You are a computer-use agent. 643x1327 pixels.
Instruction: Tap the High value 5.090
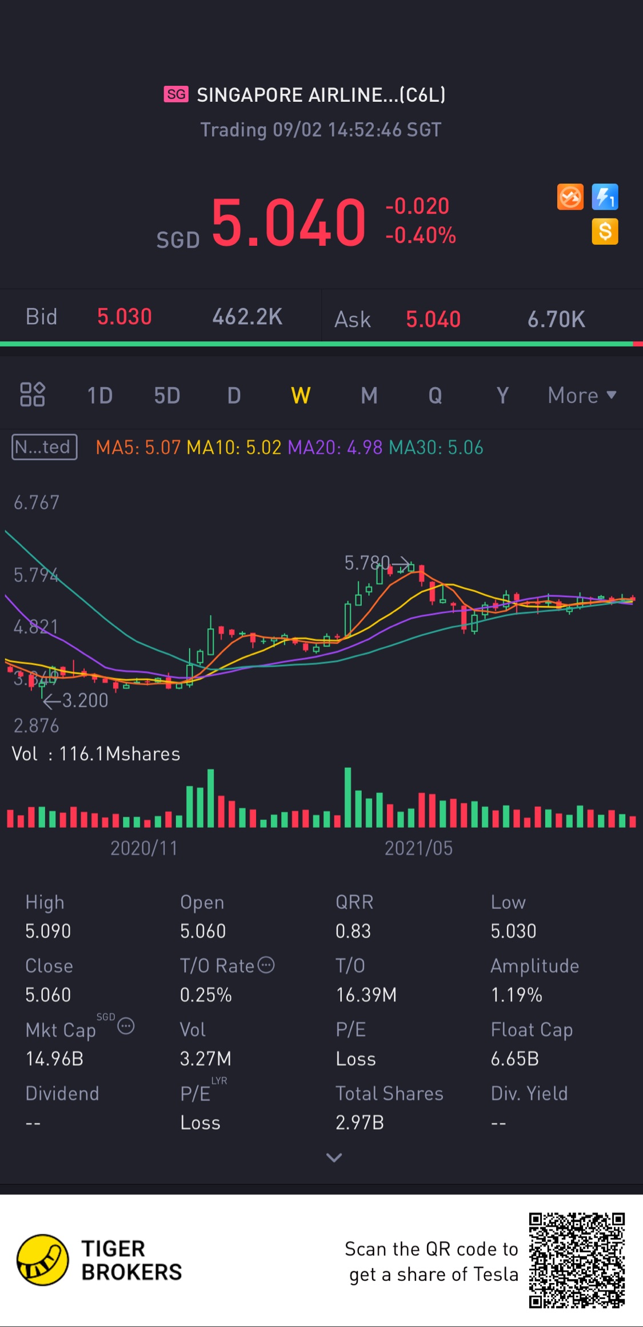(48, 931)
